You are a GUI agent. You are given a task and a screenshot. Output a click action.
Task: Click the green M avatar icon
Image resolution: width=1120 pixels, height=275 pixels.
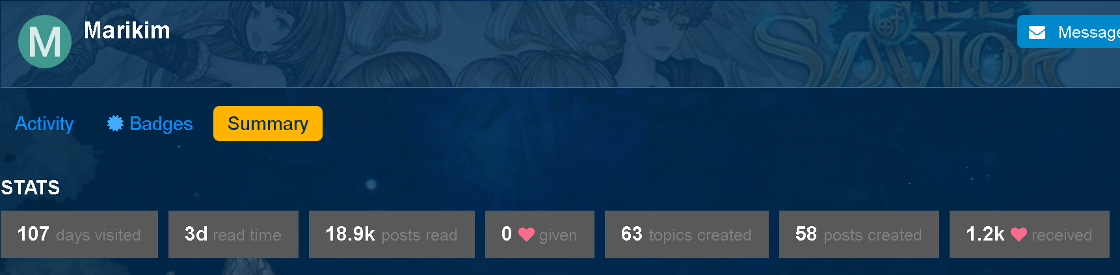tap(45, 42)
